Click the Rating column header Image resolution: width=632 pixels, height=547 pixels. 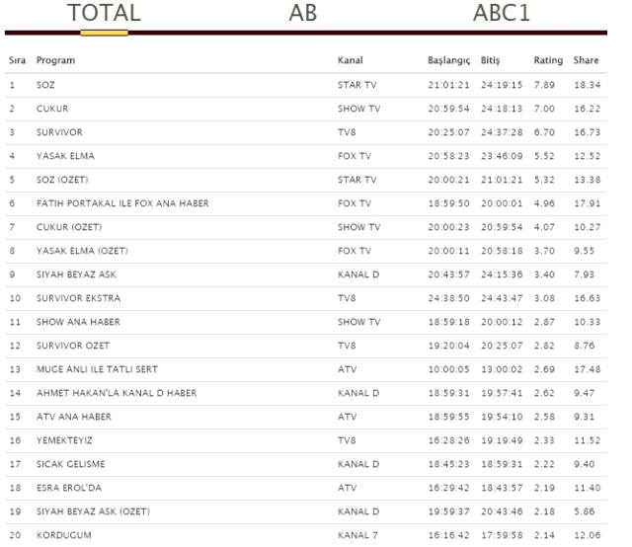548,60
